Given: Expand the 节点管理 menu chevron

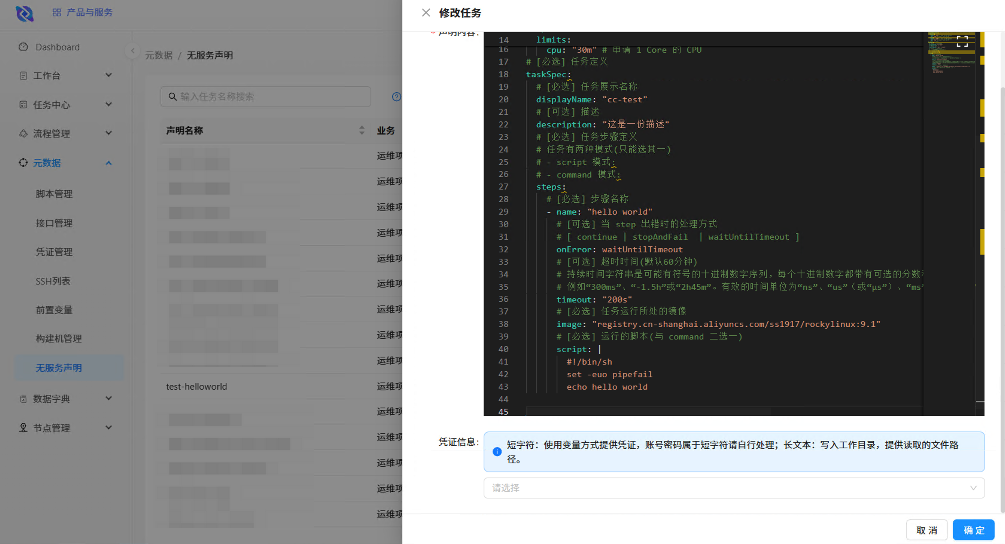Looking at the screenshot, I should pos(109,427).
